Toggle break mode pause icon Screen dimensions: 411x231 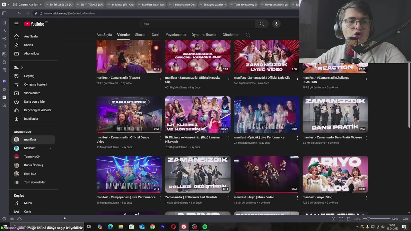tap(12, 219)
